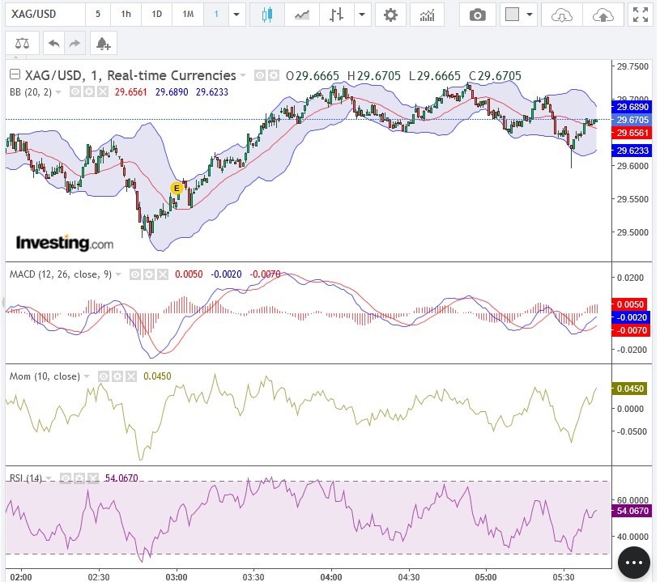Select the candlestick chart type
660x582 pixels.
click(x=267, y=15)
